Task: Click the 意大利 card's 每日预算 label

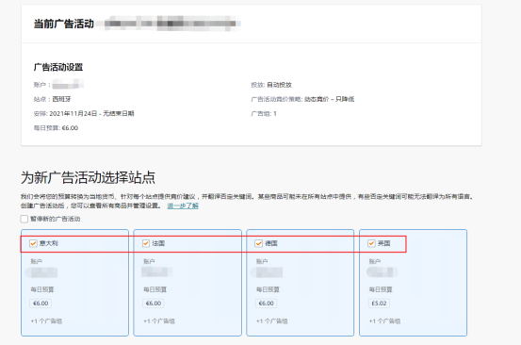Action: point(42,289)
